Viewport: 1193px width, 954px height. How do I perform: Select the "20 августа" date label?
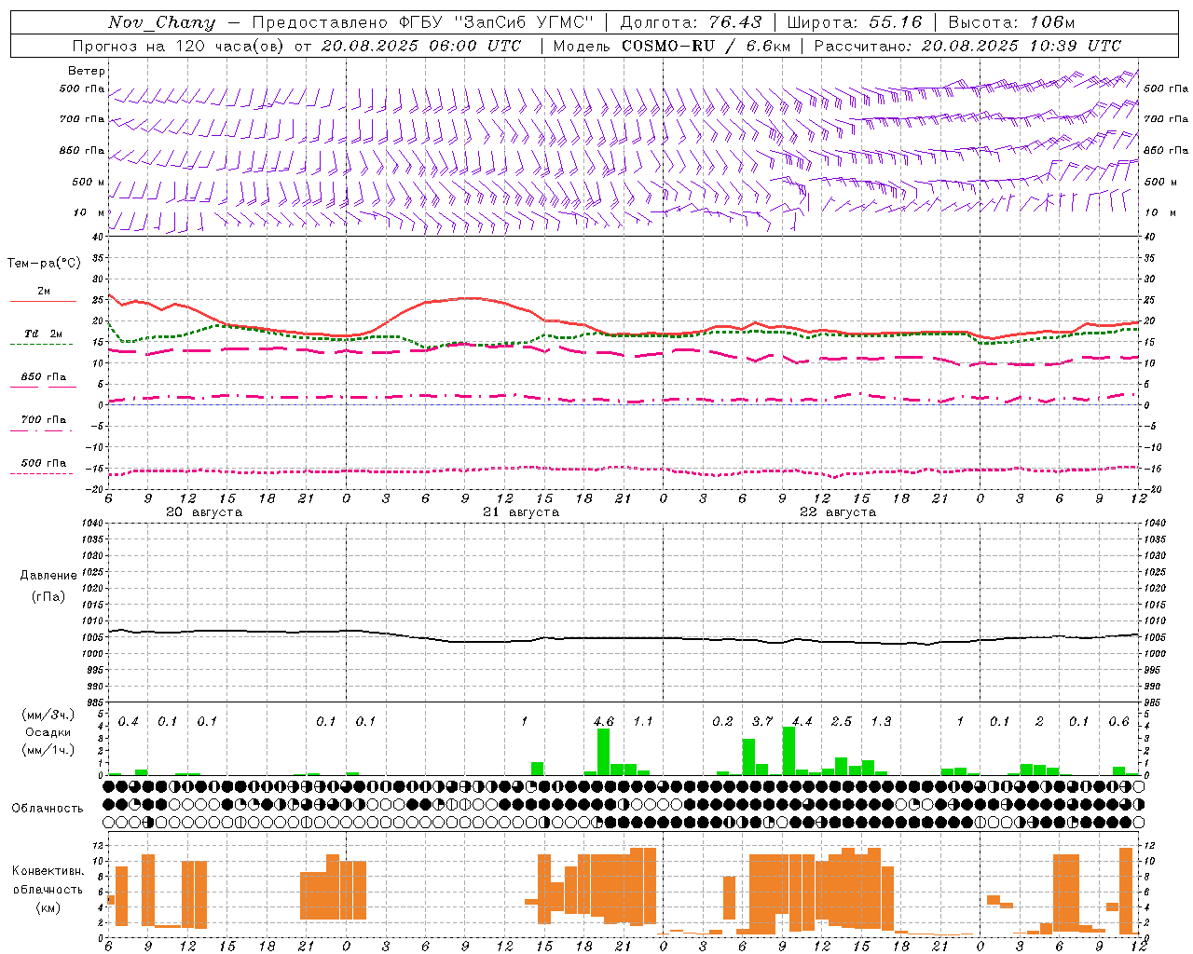(204, 512)
